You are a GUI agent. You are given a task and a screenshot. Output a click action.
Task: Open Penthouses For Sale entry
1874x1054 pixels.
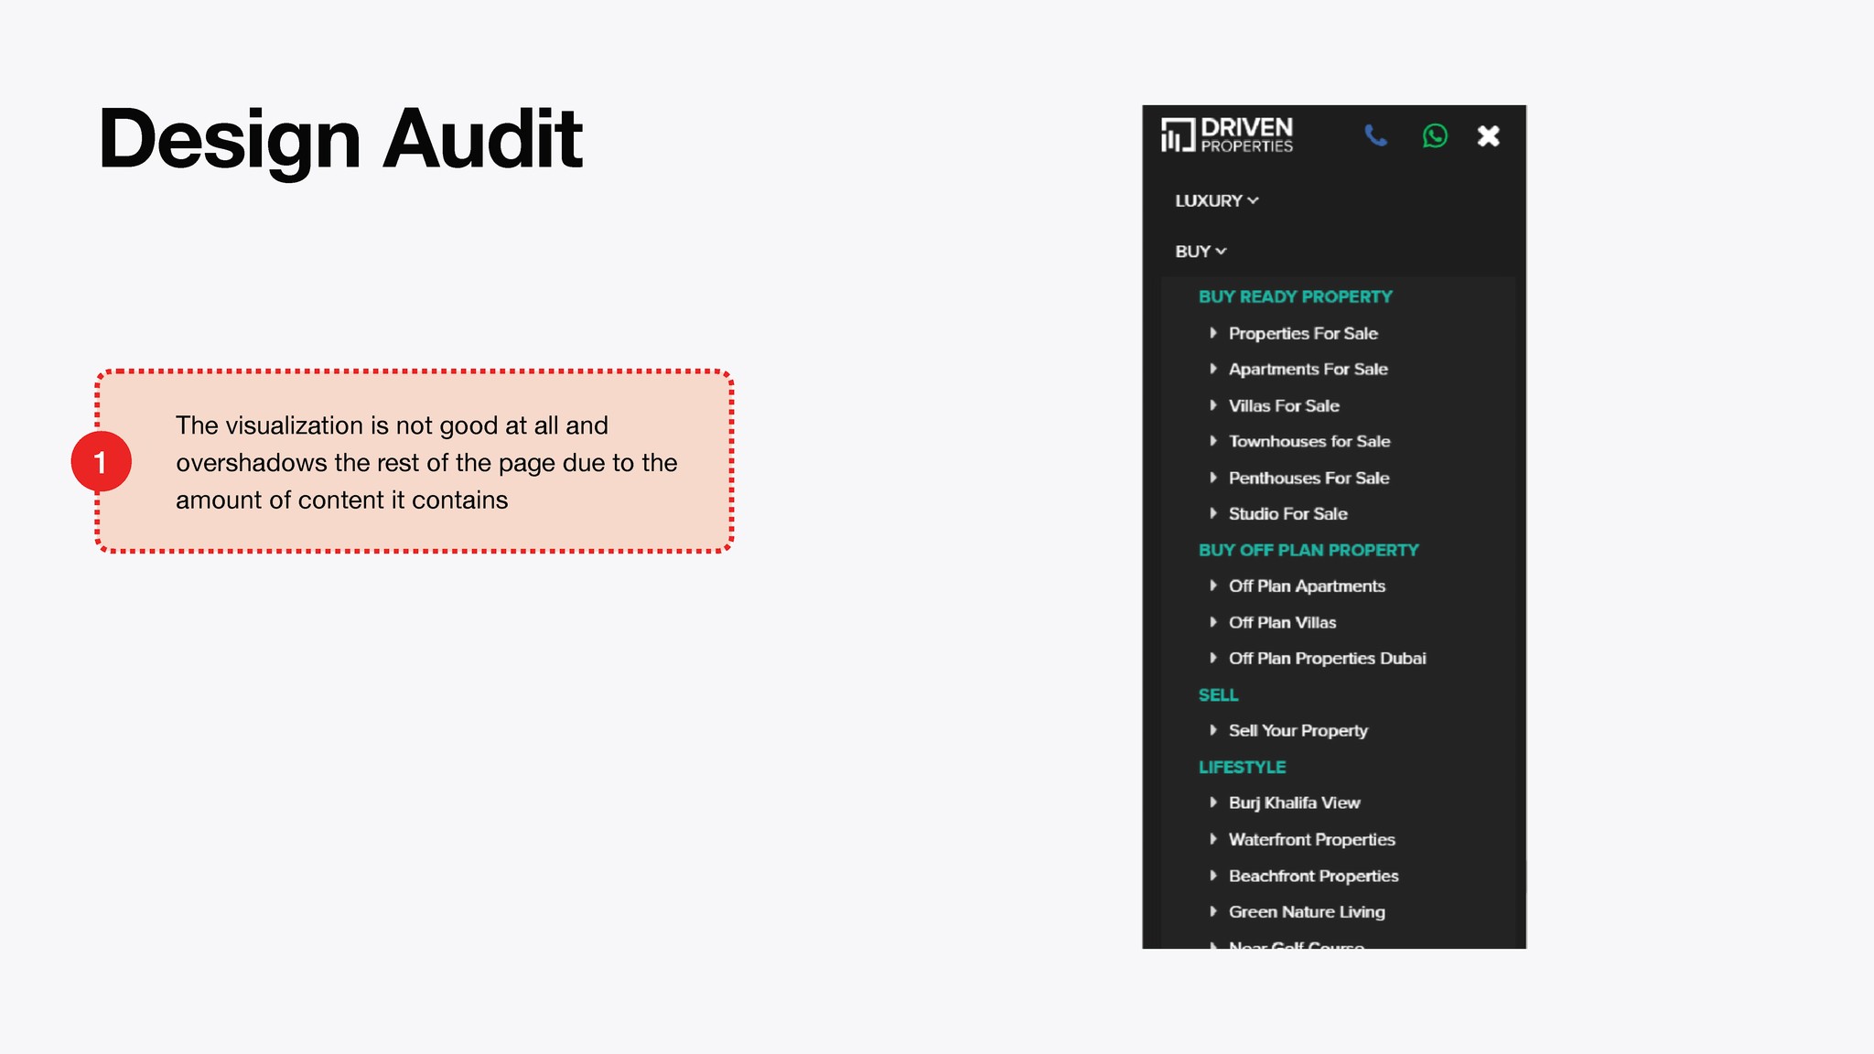1309,478
